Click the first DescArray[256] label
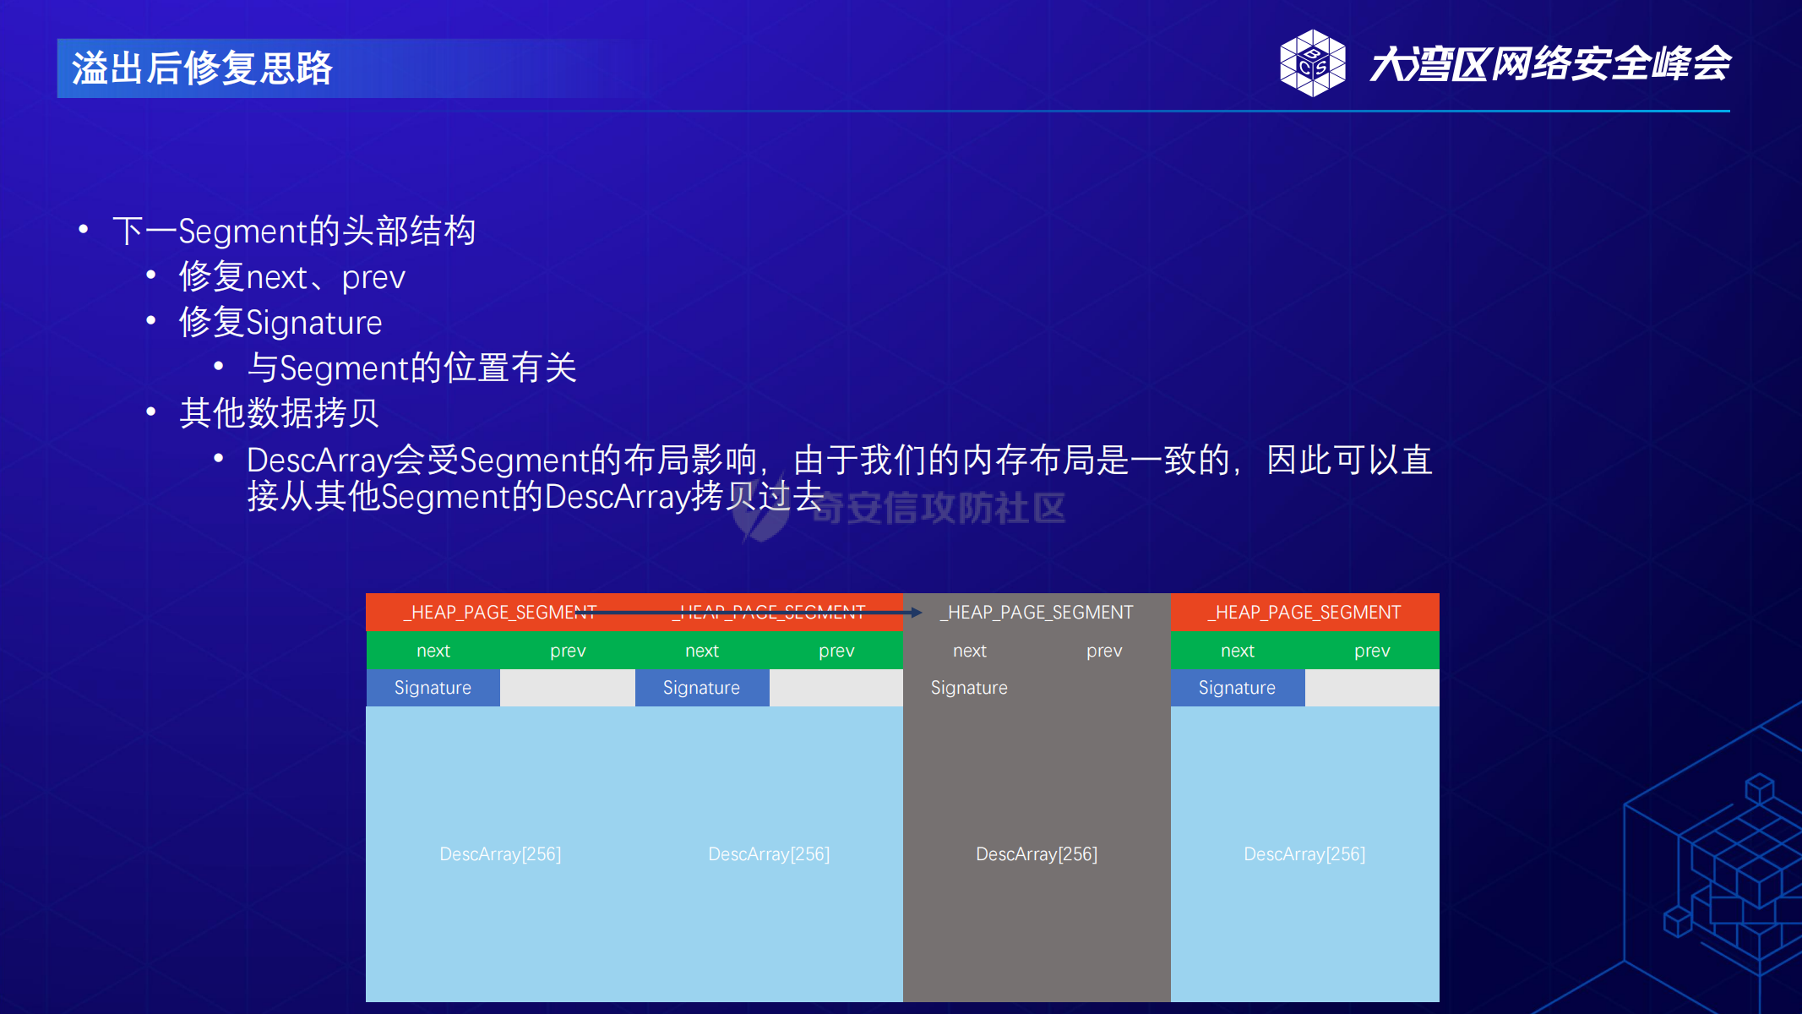 click(x=500, y=854)
